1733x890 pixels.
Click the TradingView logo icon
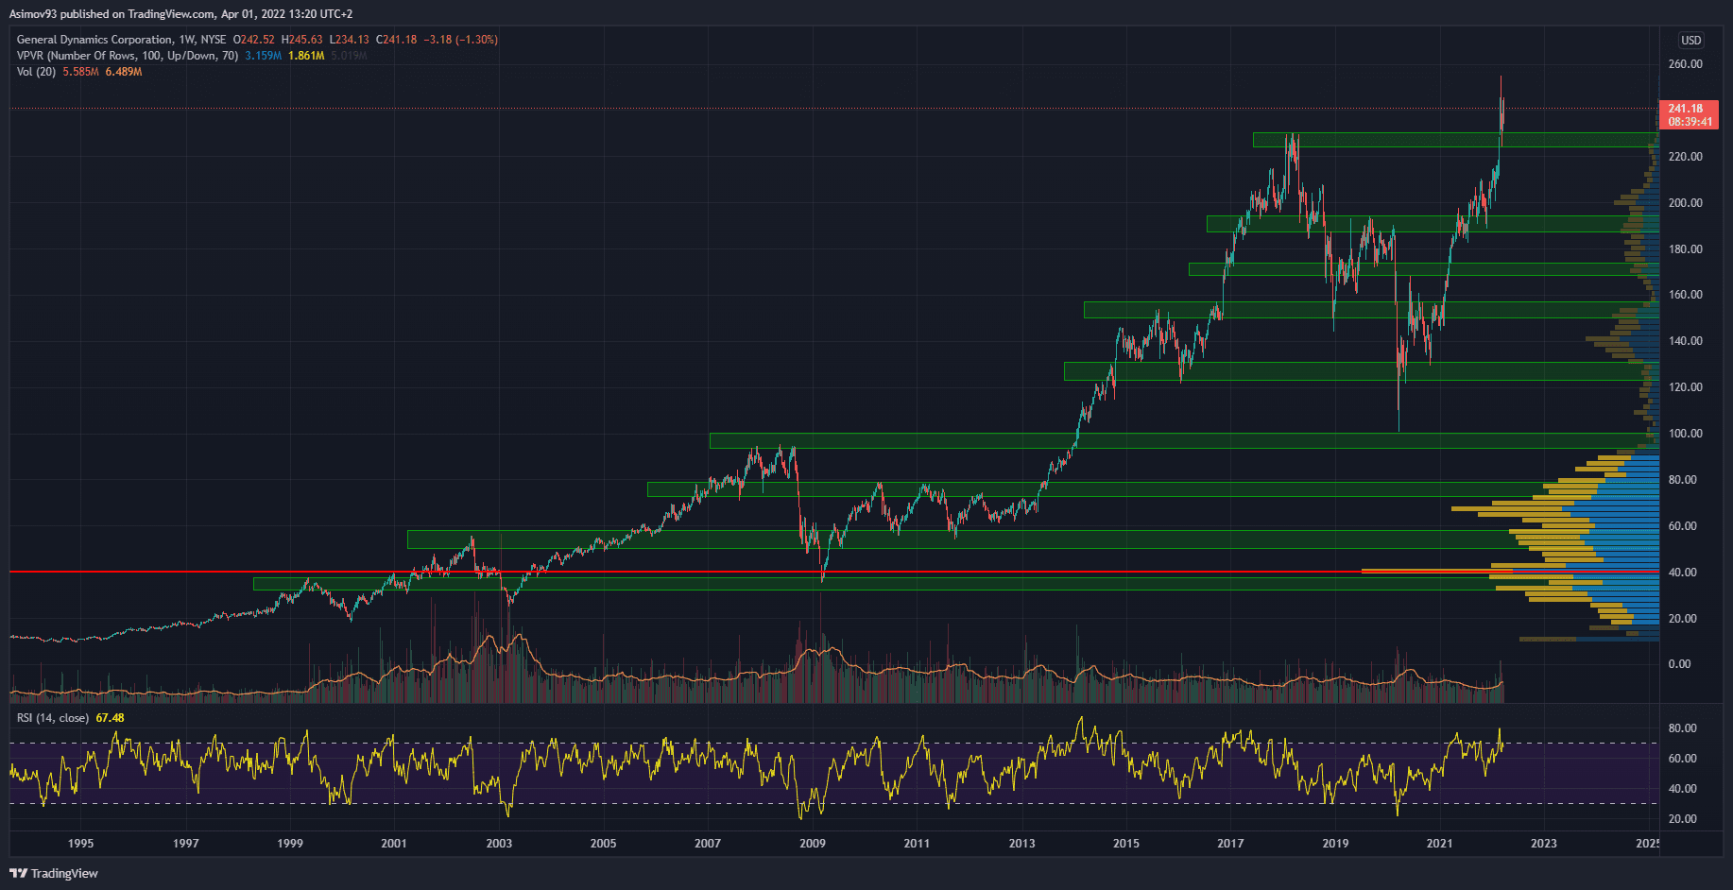18,873
